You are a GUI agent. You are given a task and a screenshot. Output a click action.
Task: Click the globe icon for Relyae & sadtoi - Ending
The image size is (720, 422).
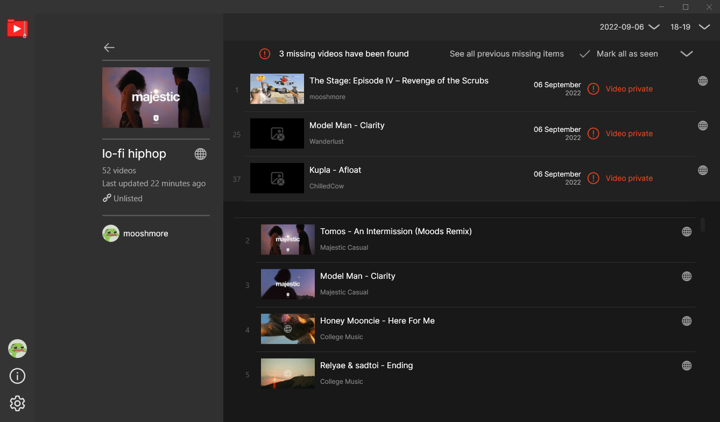(x=687, y=365)
